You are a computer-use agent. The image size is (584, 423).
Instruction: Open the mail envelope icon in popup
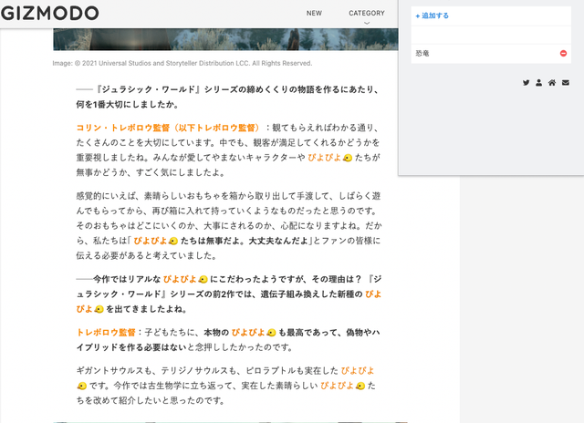[566, 83]
